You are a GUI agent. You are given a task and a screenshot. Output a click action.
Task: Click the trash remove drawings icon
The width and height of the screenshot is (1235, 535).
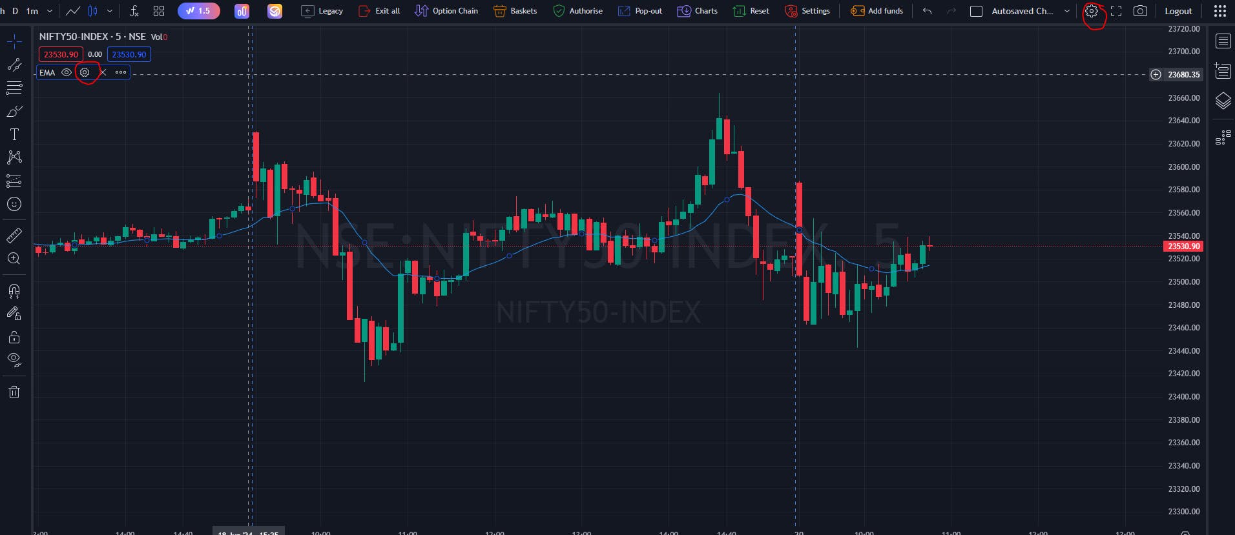(x=14, y=392)
